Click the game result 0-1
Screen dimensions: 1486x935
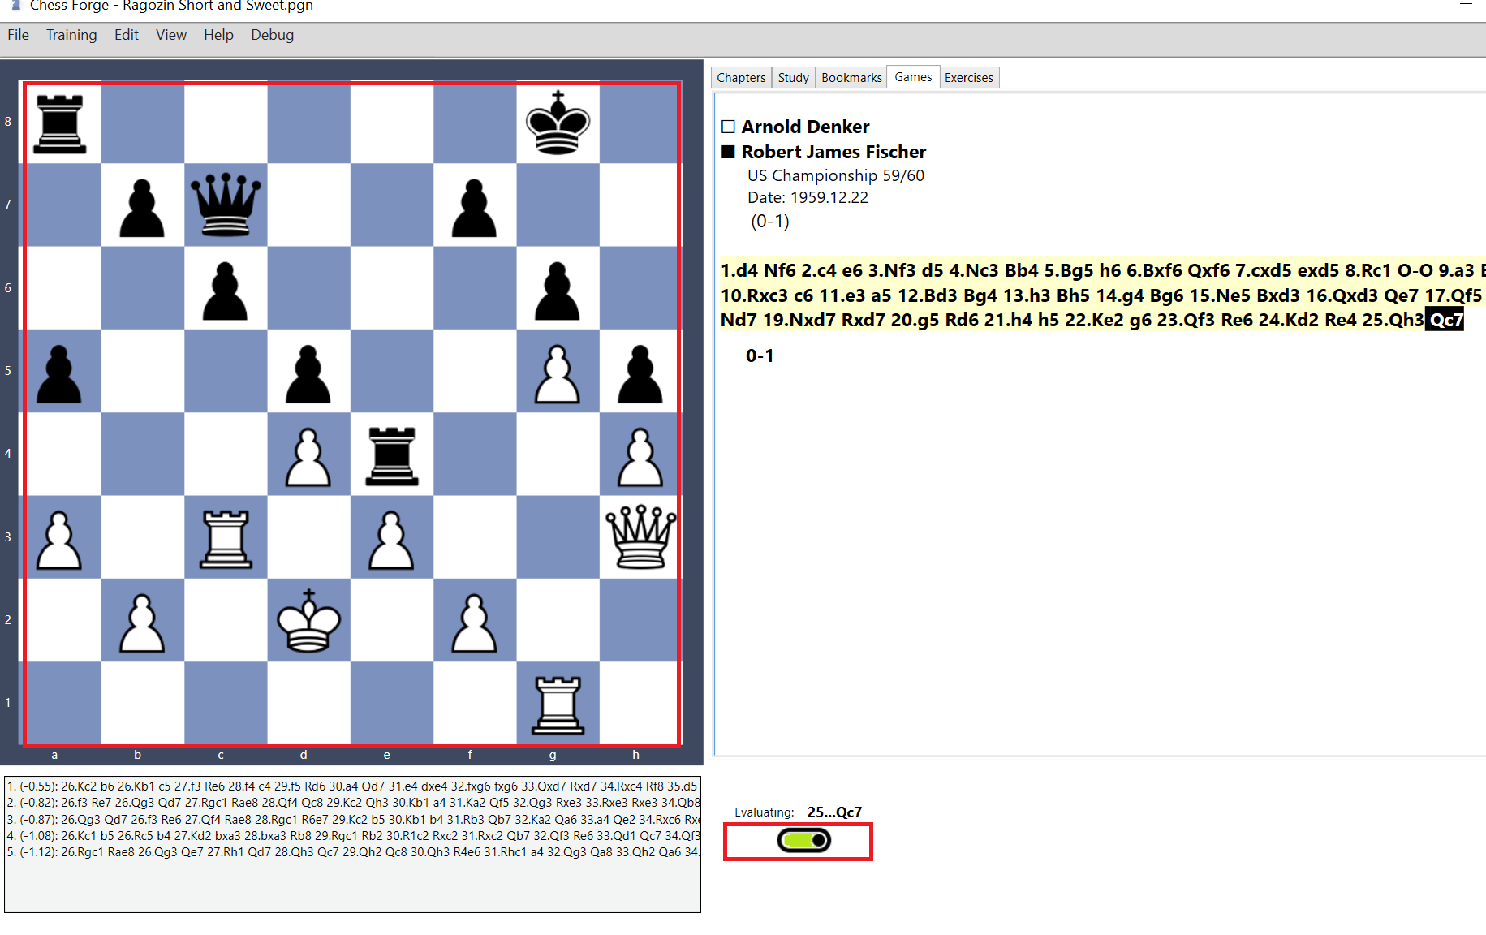pos(760,355)
